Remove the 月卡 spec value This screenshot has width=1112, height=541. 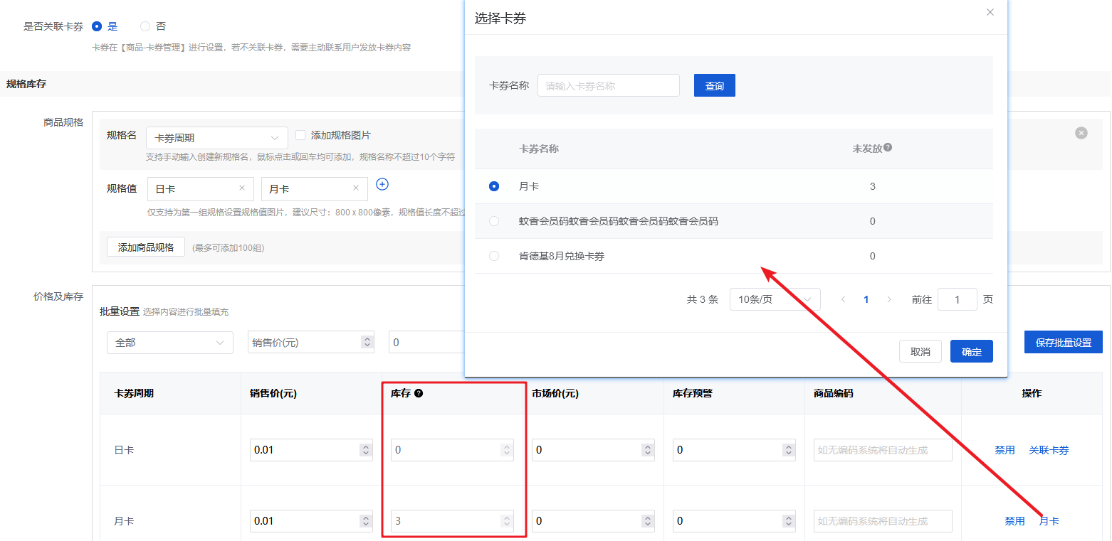click(356, 188)
